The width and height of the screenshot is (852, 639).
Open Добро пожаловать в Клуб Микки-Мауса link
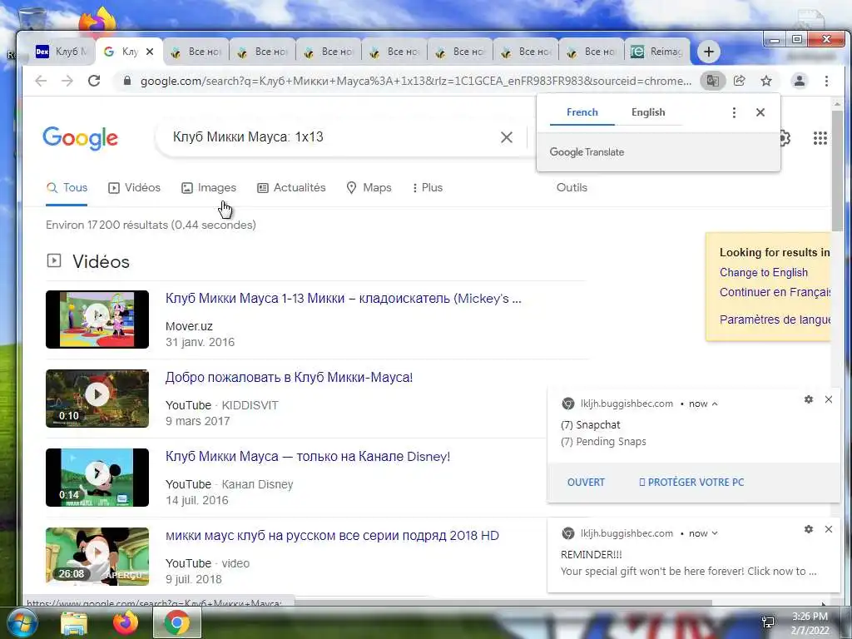(289, 378)
